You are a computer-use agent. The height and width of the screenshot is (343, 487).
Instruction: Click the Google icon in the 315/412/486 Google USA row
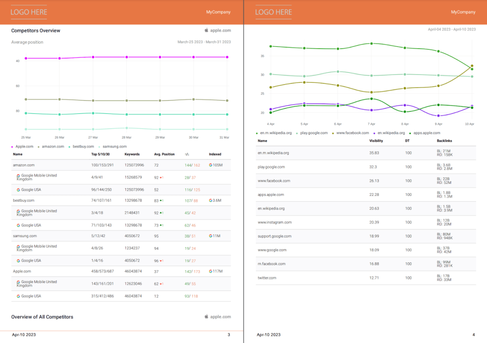click(x=18, y=296)
